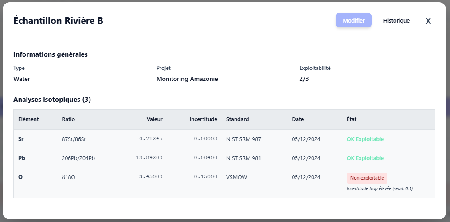
Task: Open the Historique view
Action: click(396, 20)
